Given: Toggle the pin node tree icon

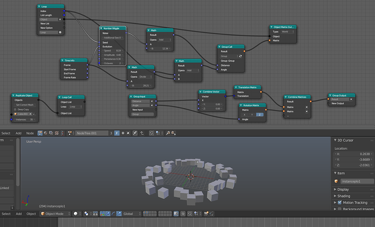Looking at the screenshot, I should tap(135, 133).
